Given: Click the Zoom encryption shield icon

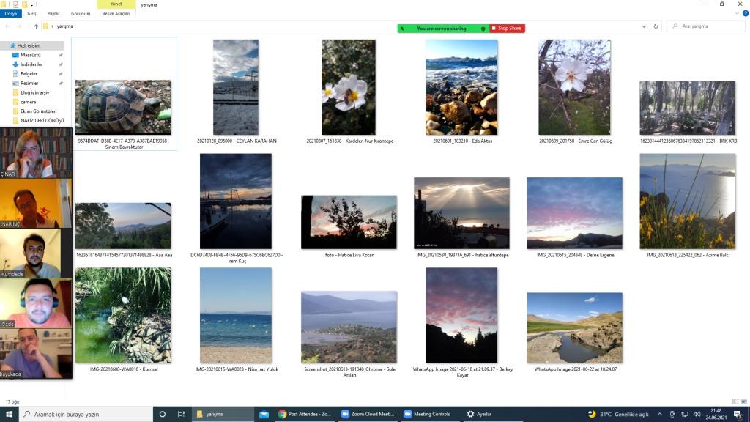Looking at the screenshot, I should click(483, 29).
